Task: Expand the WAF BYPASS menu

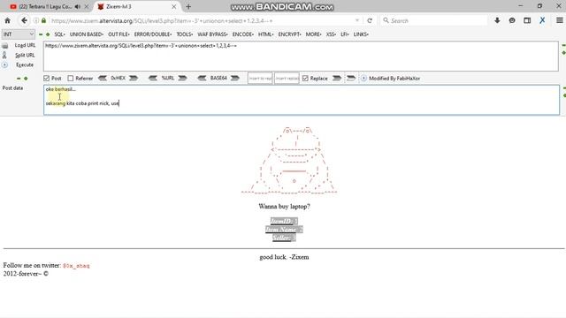Action: coord(212,34)
